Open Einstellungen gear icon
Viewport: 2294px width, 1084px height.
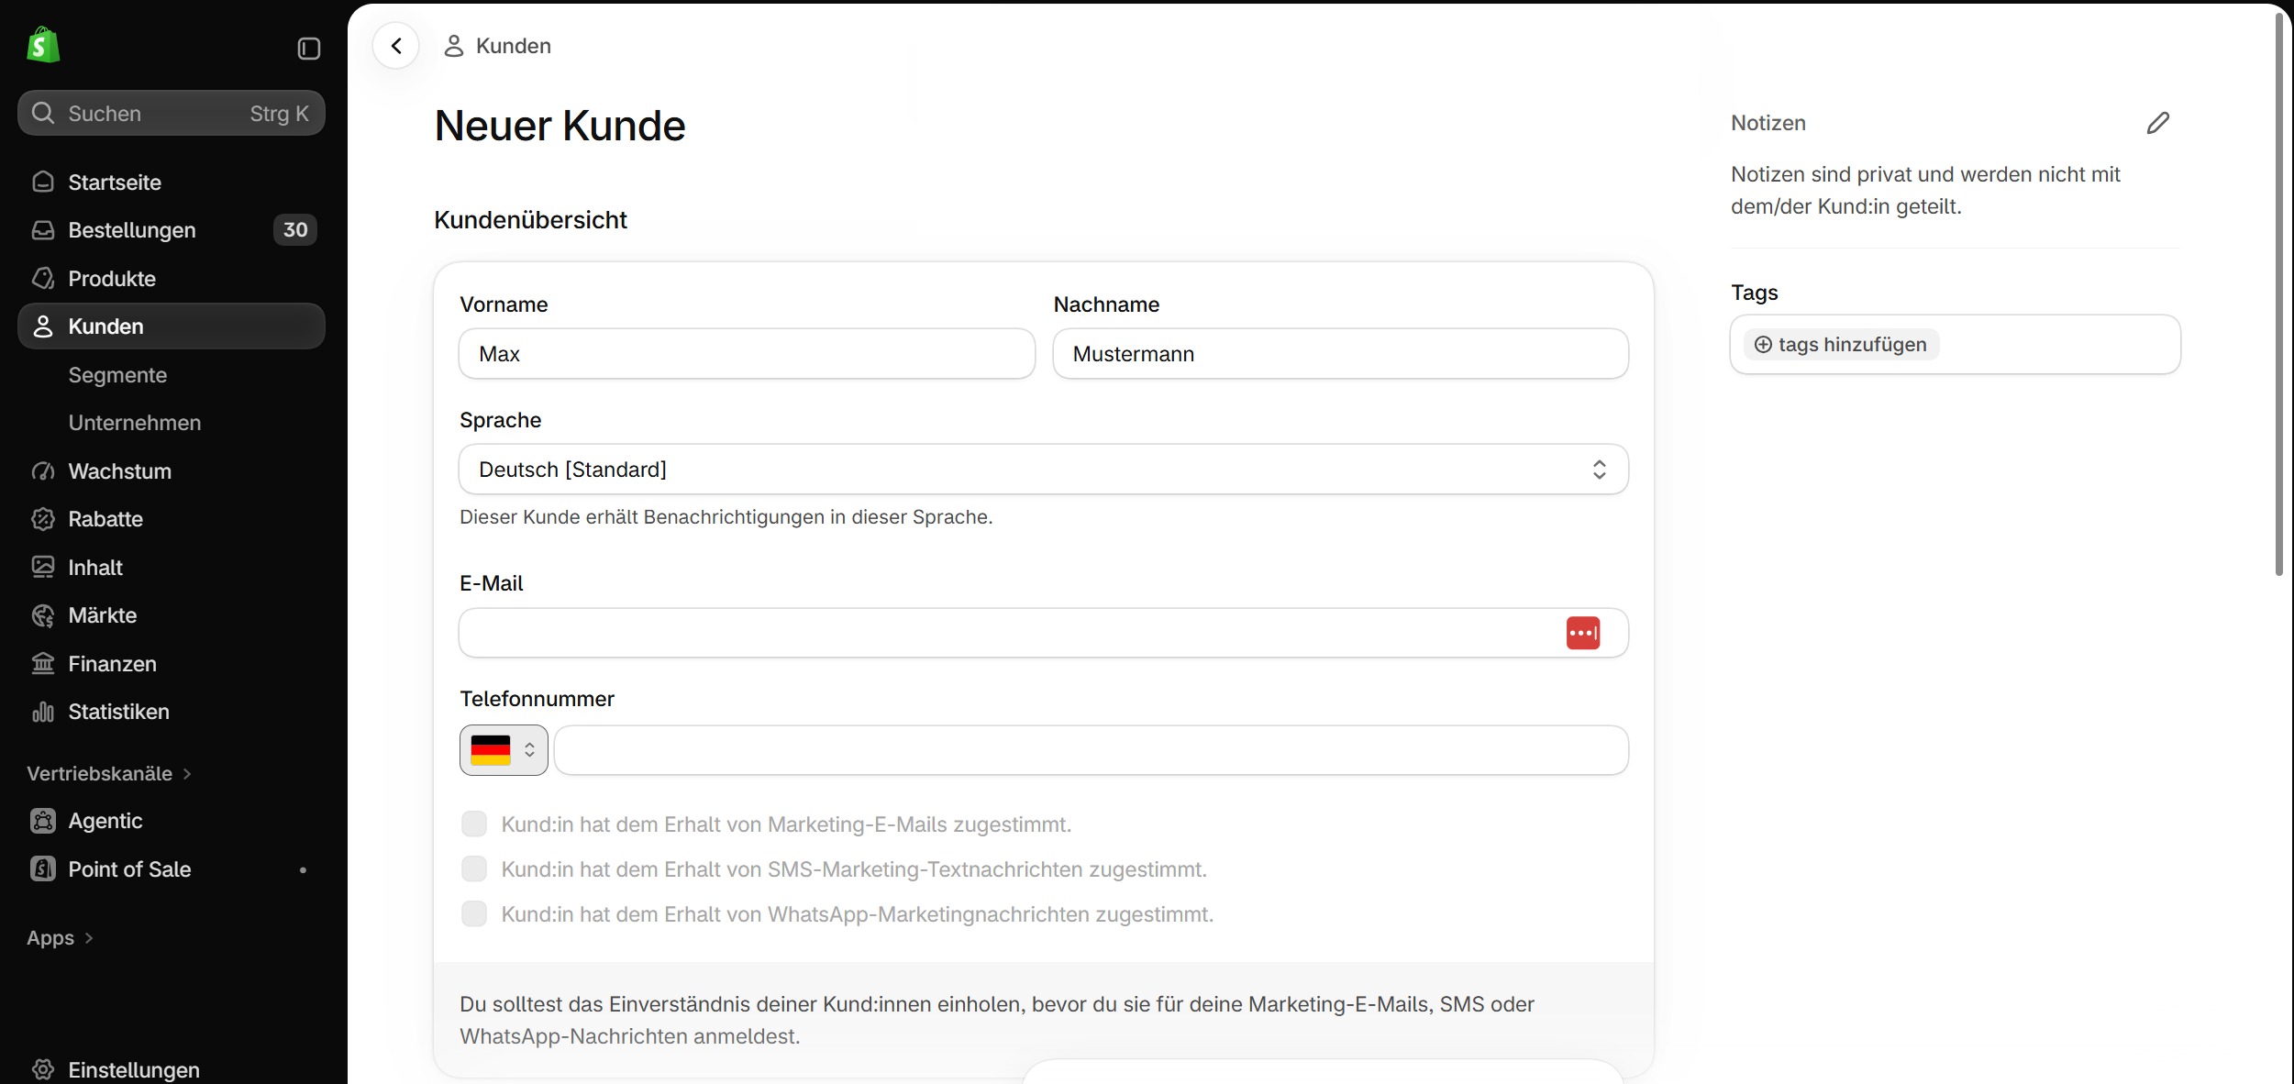pyautogui.click(x=43, y=1069)
